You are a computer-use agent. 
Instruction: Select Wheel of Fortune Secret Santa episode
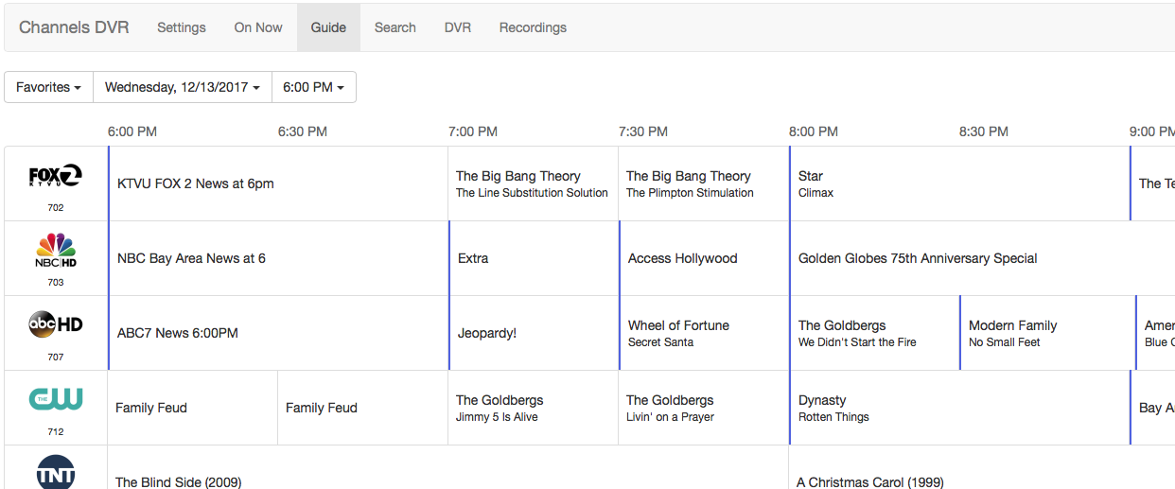678,333
